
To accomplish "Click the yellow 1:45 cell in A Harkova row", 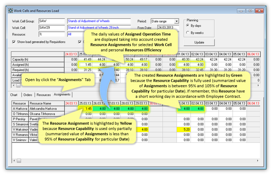I will click(x=85, y=109).
